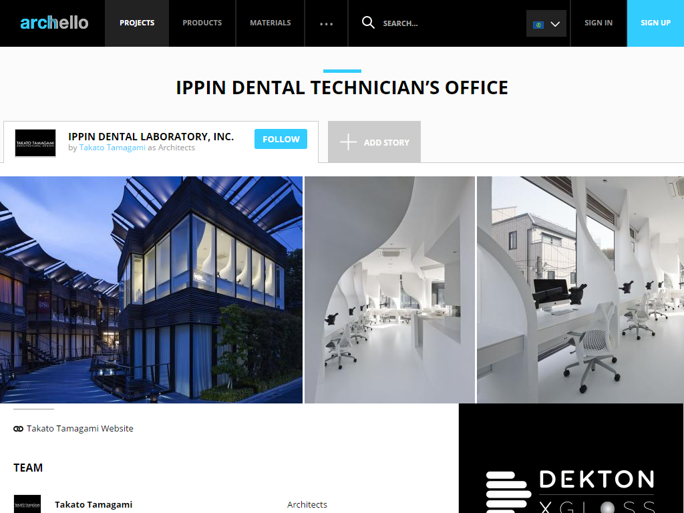
Task: Click the Sign Up button
Action: [x=655, y=23]
